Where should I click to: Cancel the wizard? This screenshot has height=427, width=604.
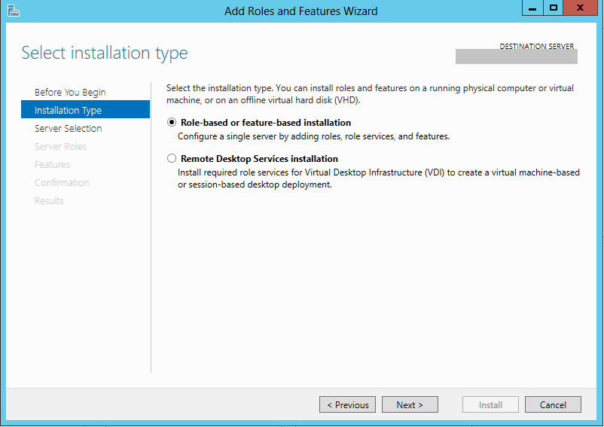pos(553,405)
